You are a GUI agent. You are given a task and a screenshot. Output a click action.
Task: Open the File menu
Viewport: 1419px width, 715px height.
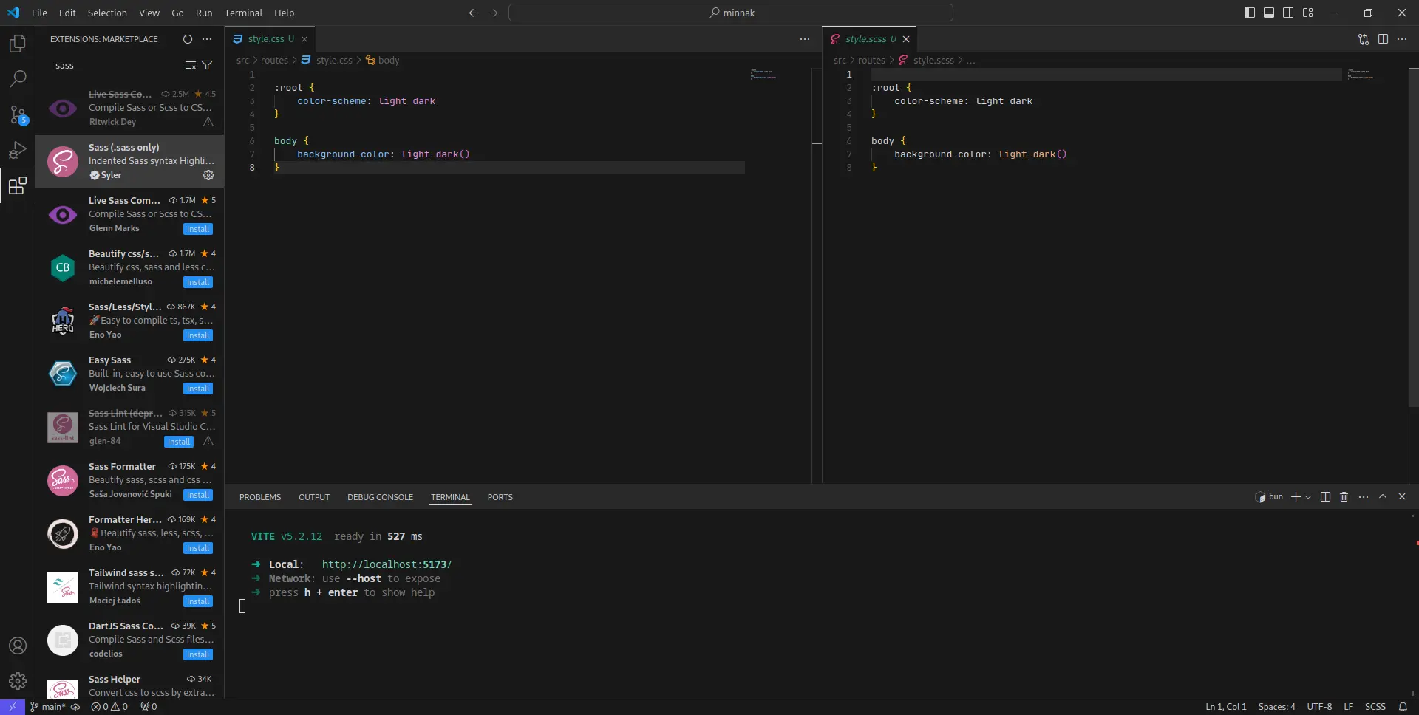(40, 13)
